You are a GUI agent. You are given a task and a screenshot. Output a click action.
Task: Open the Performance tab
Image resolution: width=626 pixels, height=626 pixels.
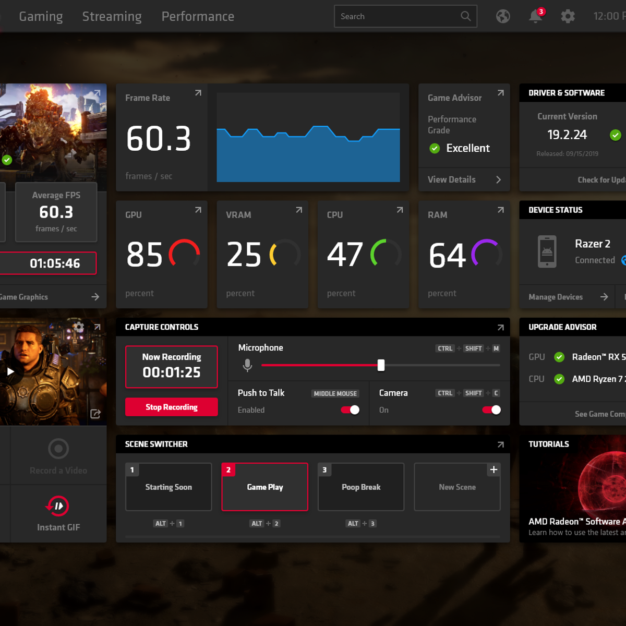point(198,16)
